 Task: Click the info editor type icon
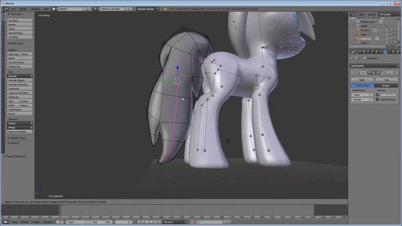coord(6,9)
